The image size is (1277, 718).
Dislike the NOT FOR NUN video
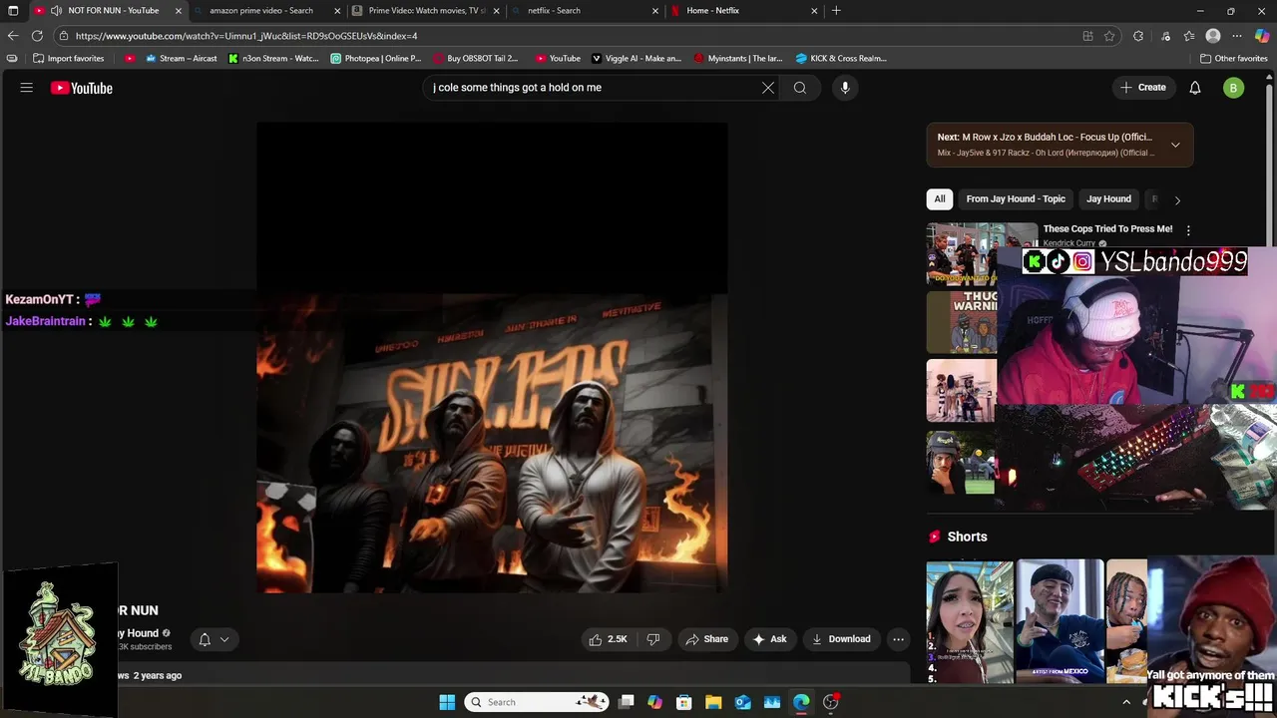point(653,639)
